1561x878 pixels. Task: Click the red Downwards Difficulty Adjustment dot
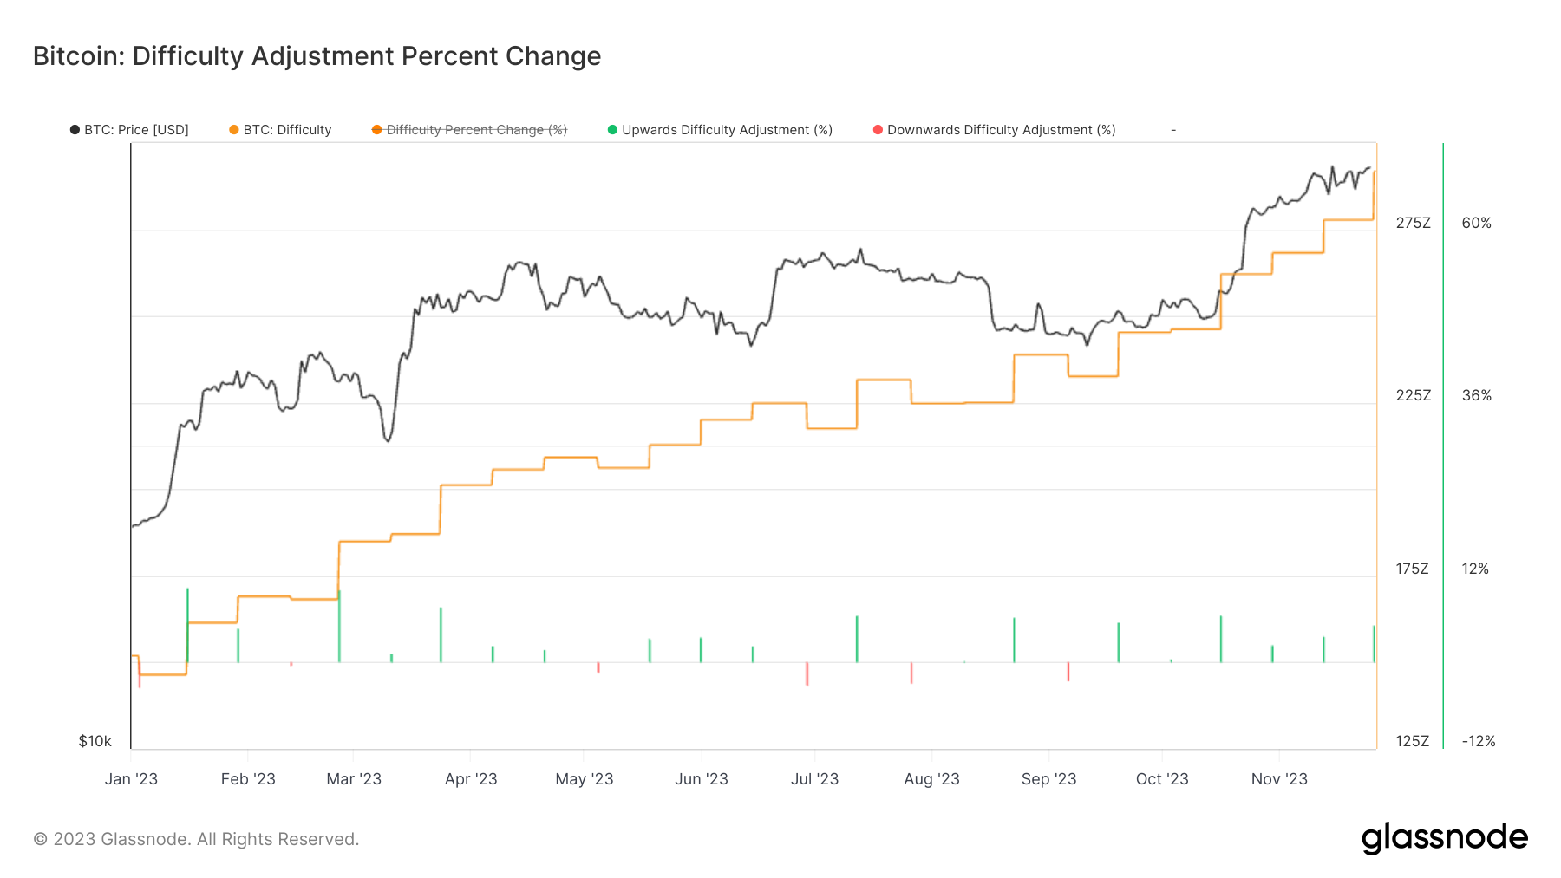(x=878, y=130)
